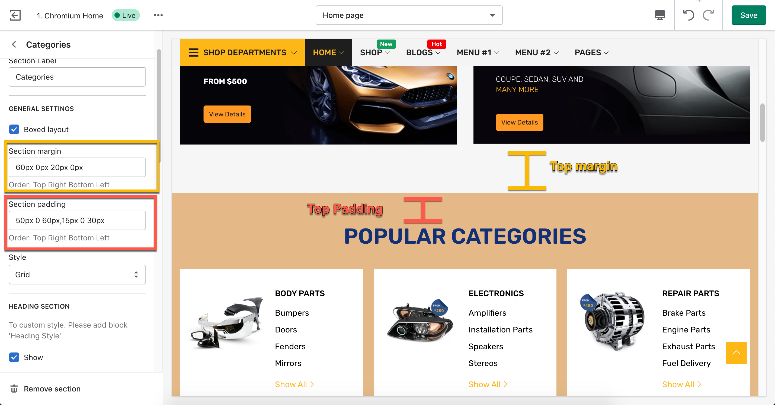The image size is (775, 405).
Task: Click the exit editor icon
Action: [x=15, y=15]
